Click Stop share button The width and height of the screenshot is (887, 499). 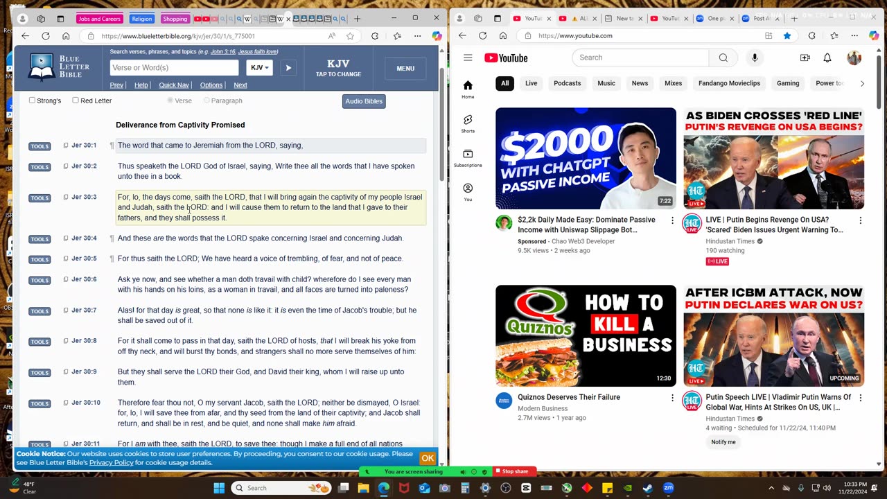[514, 471]
